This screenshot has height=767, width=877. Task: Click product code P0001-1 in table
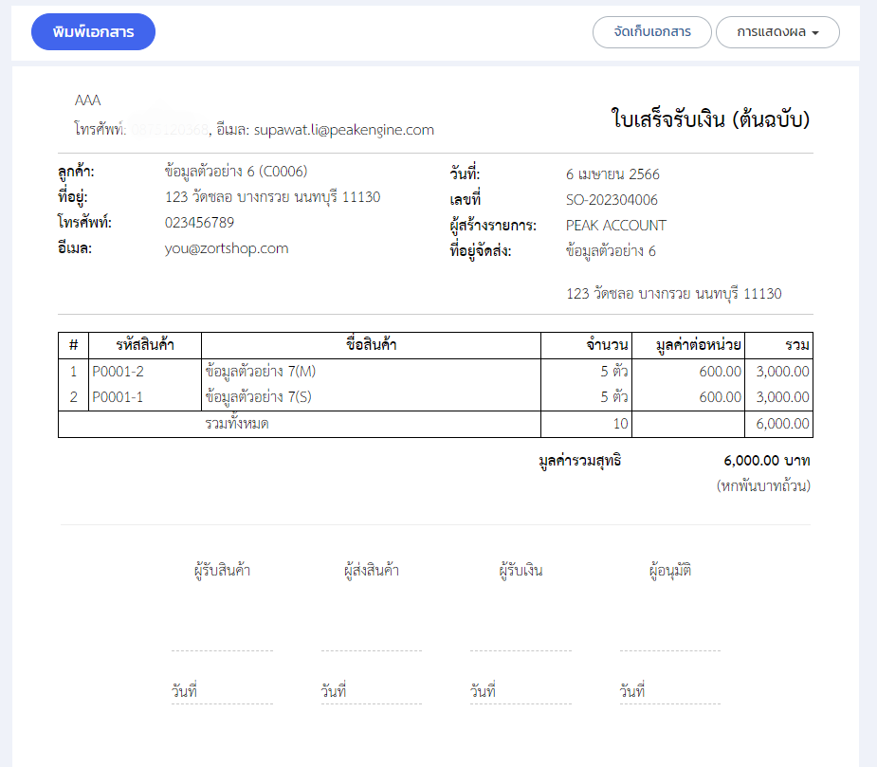(119, 397)
